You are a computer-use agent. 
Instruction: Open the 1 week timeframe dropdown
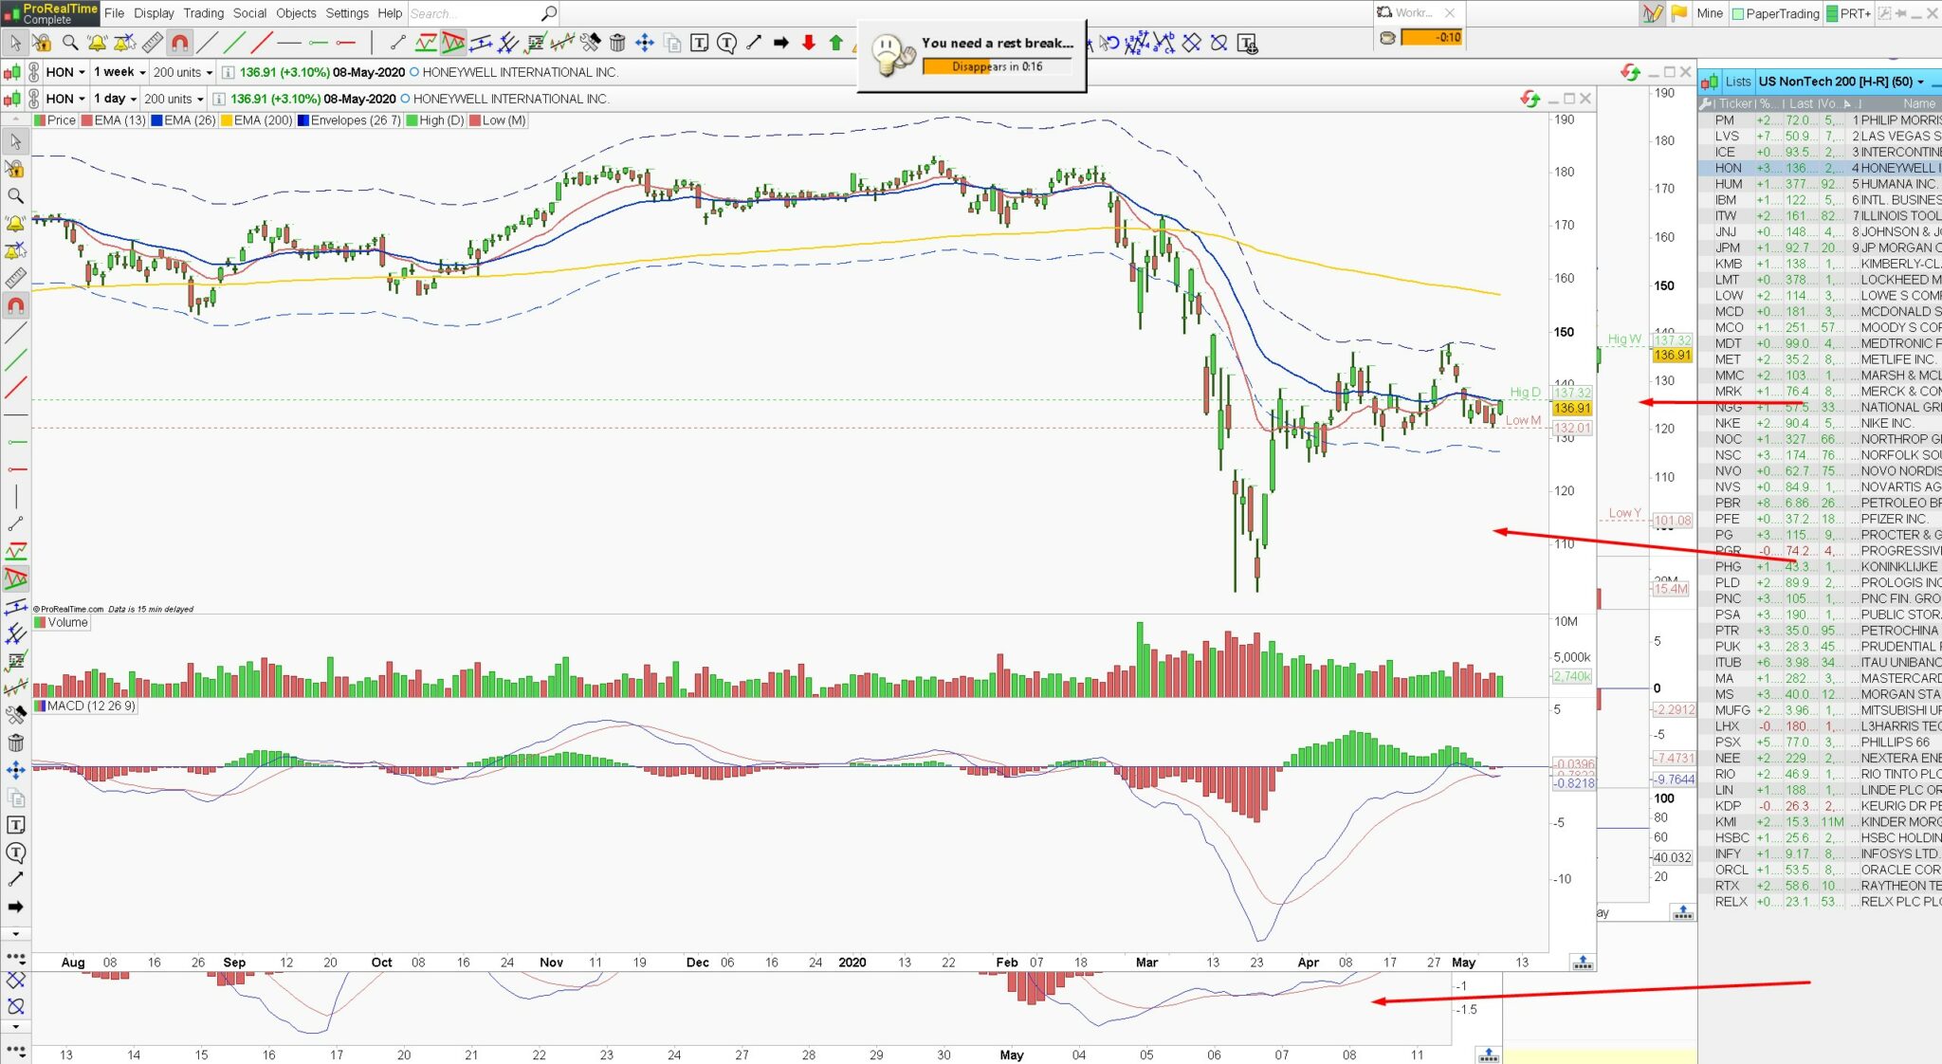coord(119,72)
